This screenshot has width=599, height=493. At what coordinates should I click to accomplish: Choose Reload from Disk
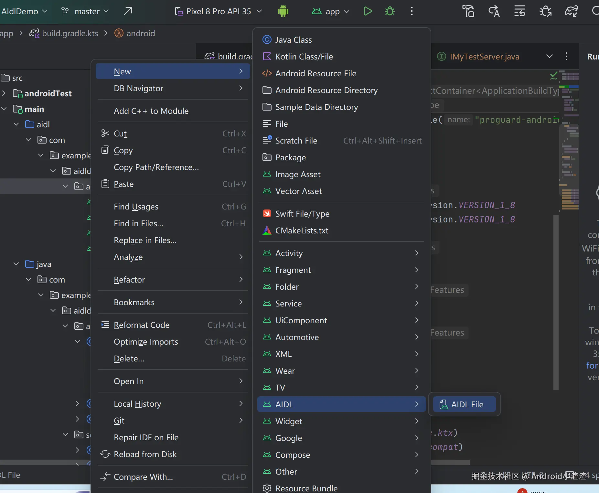173,454
